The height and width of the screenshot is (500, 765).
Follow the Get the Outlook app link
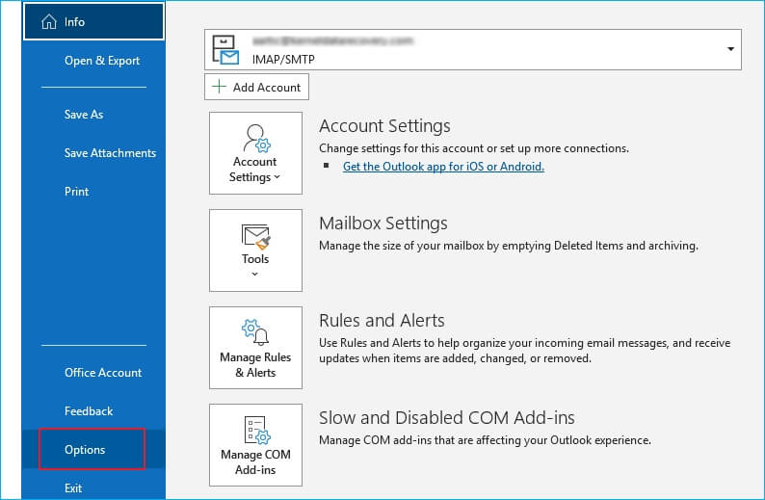pyautogui.click(x=443, y=167)
